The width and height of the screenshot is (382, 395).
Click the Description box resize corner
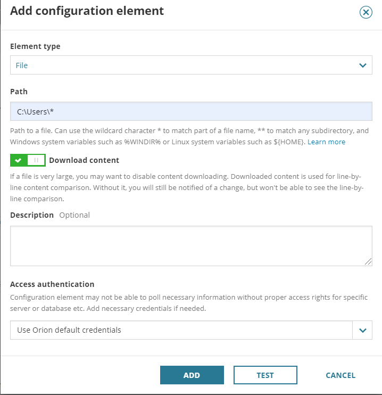[368, 261]
